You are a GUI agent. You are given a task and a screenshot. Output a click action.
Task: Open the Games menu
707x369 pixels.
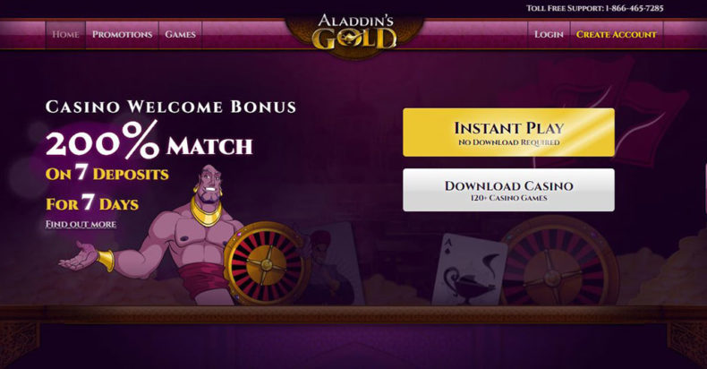click(181, 34)
